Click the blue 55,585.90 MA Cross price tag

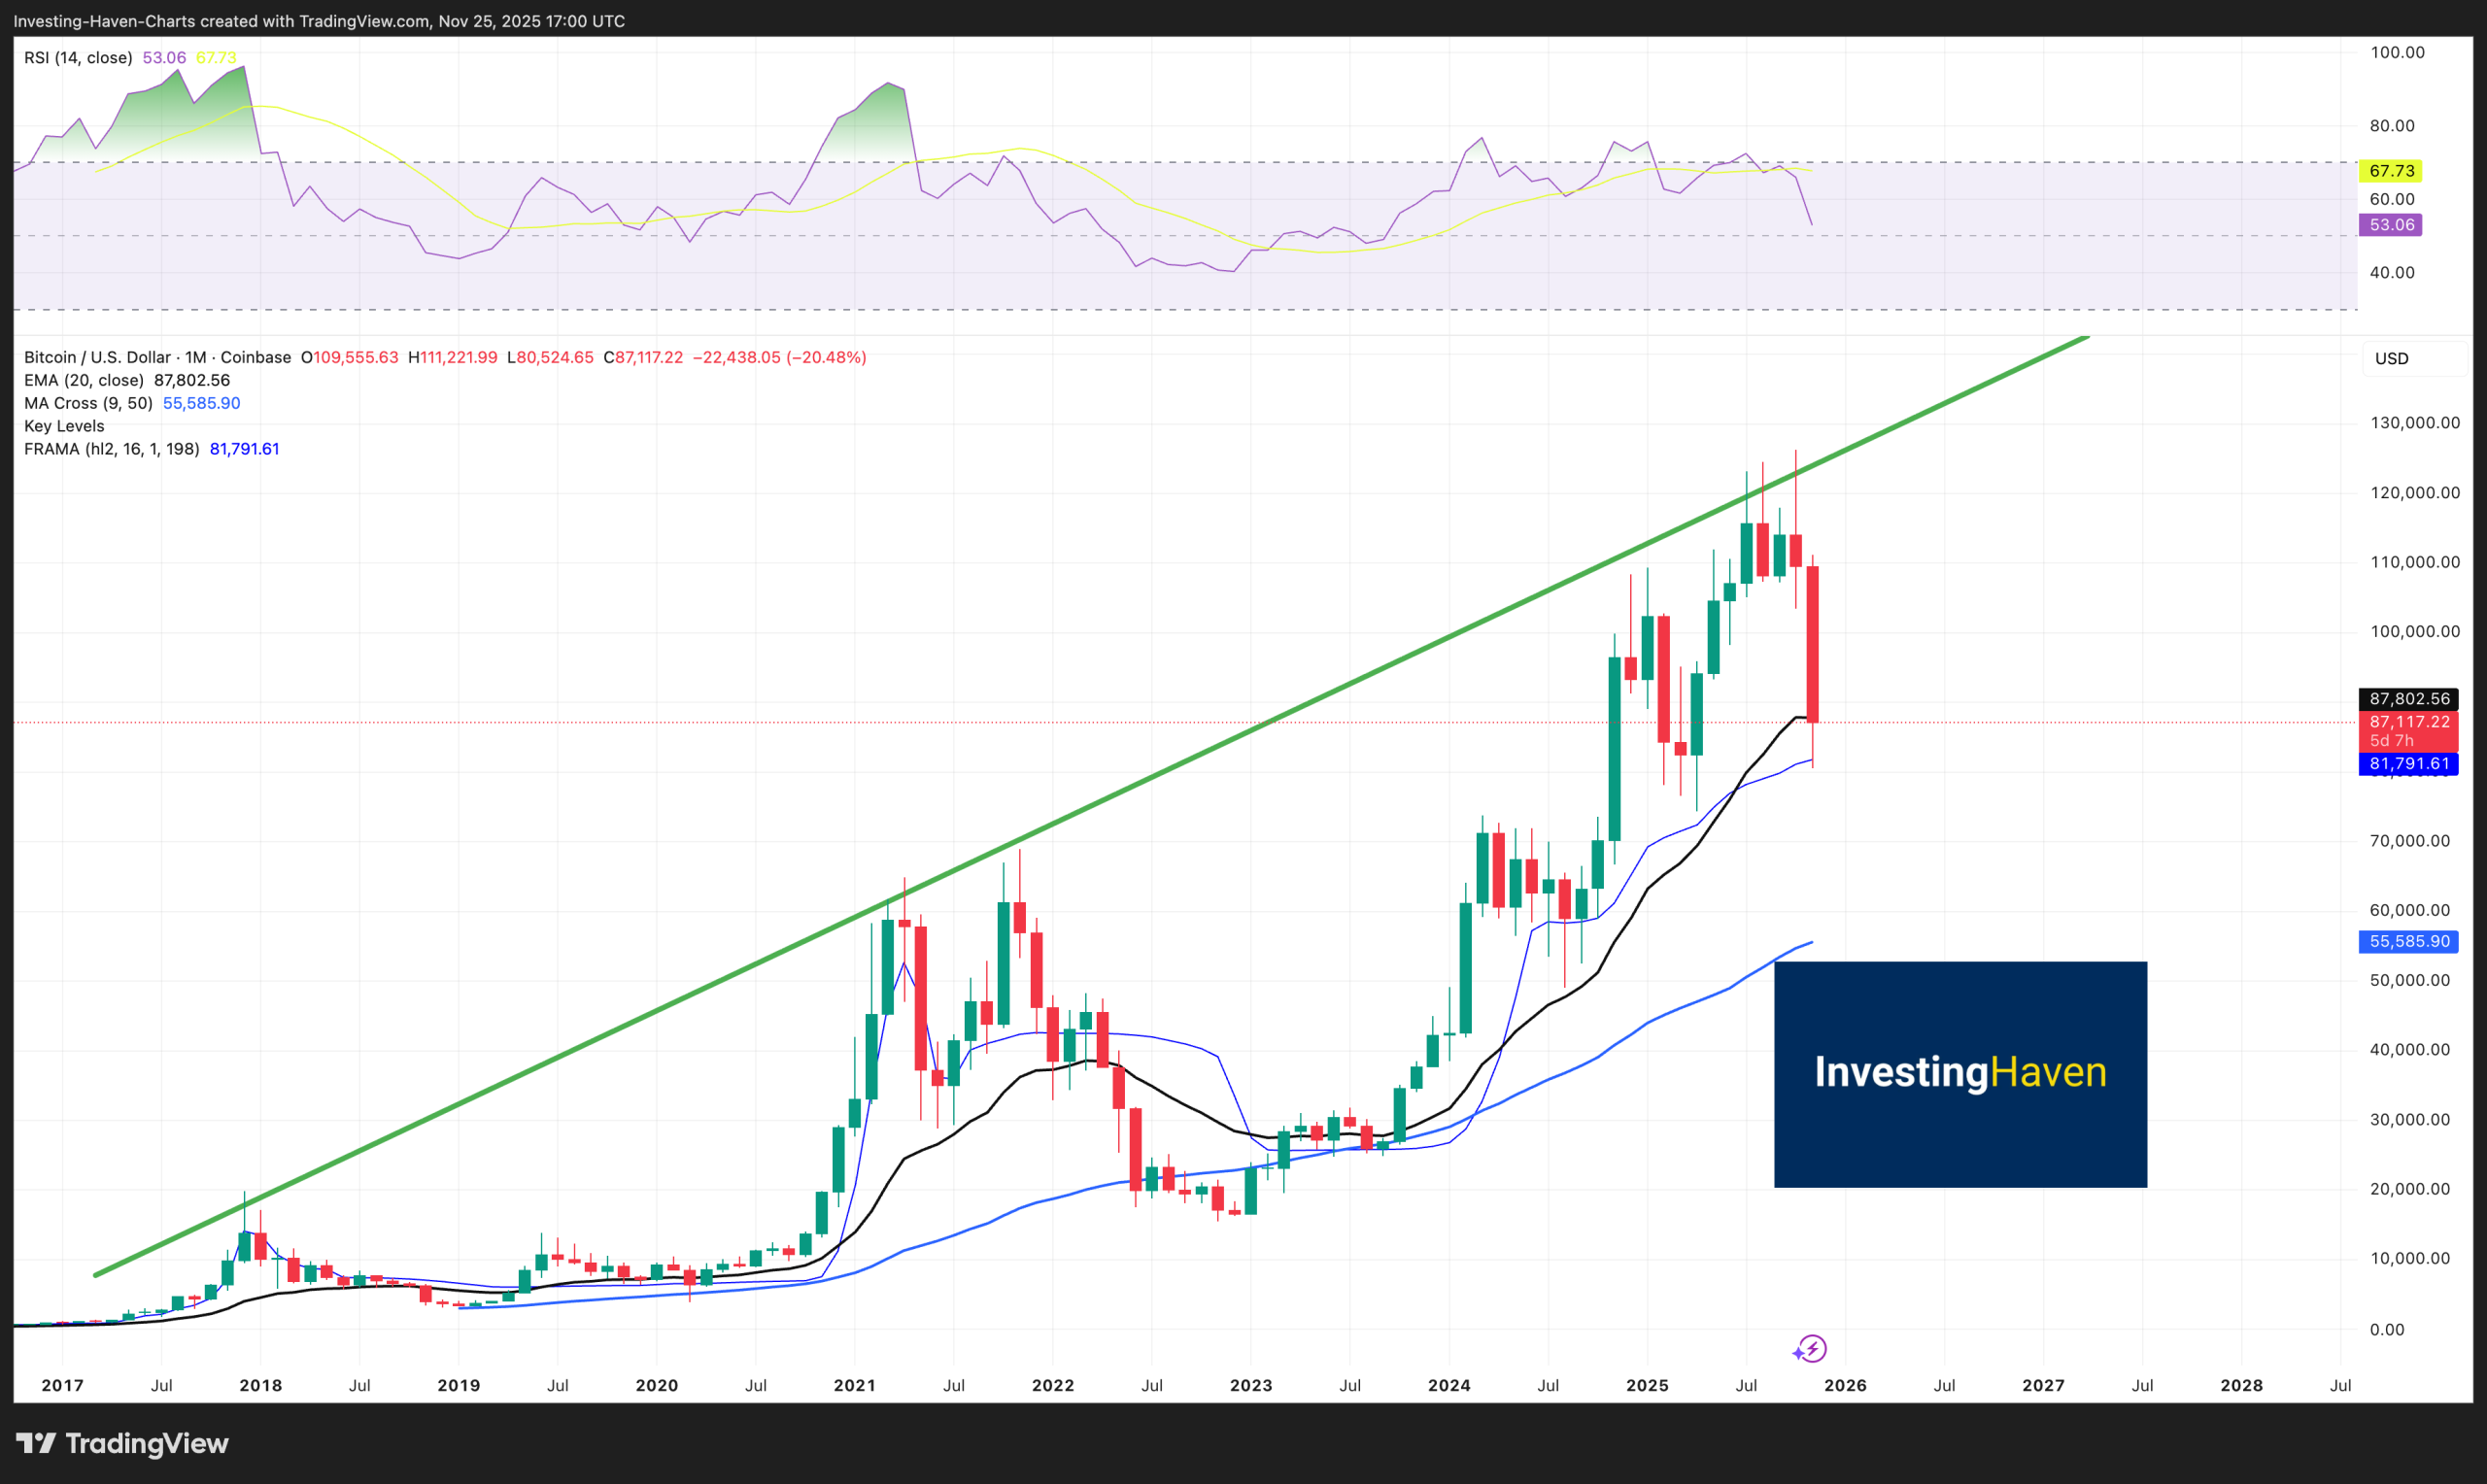(x=2408, y=941)
